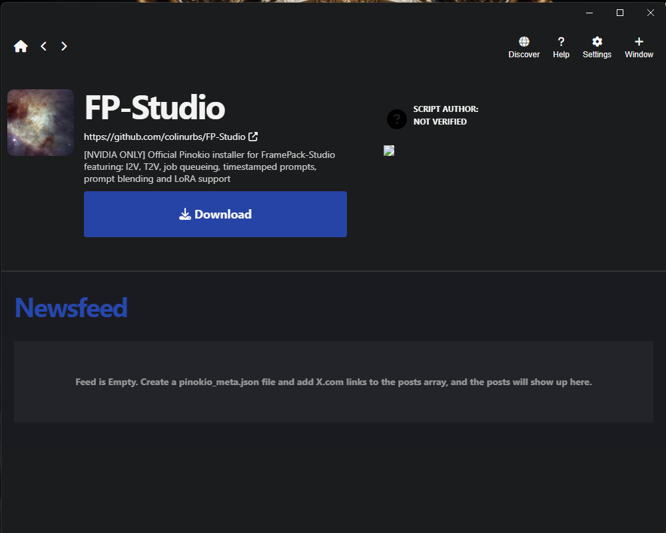Open a new Window
The image size is (666, 533).
click(639, 47)
